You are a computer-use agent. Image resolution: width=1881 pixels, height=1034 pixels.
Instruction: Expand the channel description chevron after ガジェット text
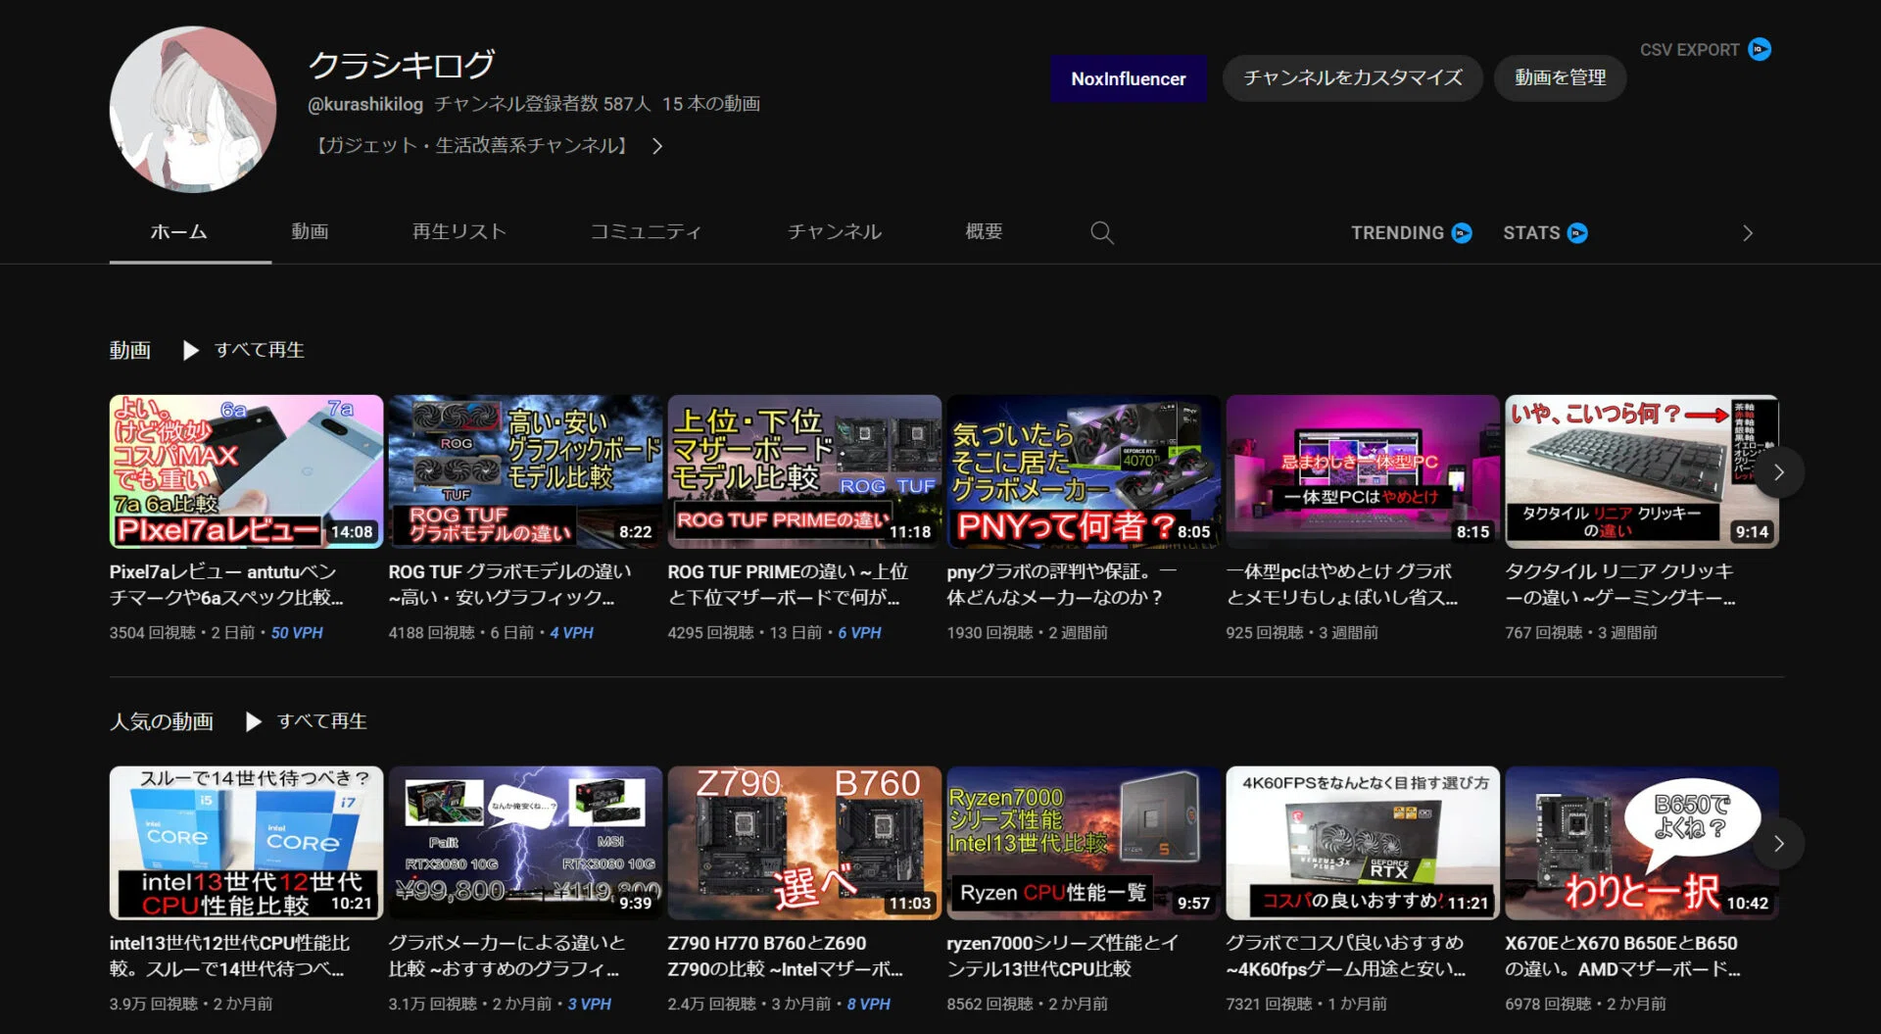click(x=657, y=146)
